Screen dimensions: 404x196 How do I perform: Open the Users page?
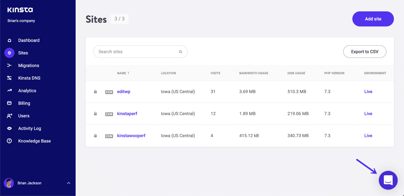point(24,116)
